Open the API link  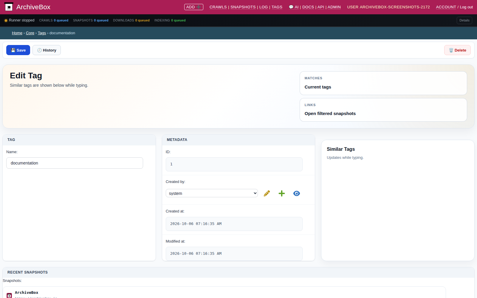321,7
